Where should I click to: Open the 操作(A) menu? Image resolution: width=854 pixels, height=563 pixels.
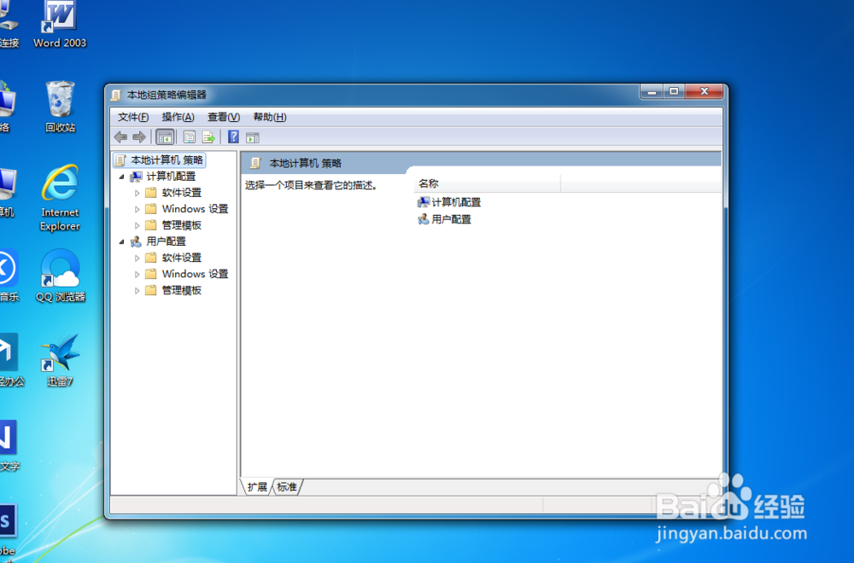click(x=178, y=117)
